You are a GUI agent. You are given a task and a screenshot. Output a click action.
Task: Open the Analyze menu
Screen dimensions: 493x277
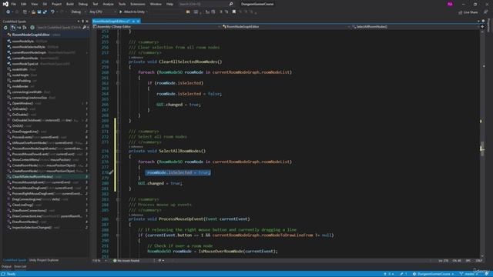pos(108,4)
